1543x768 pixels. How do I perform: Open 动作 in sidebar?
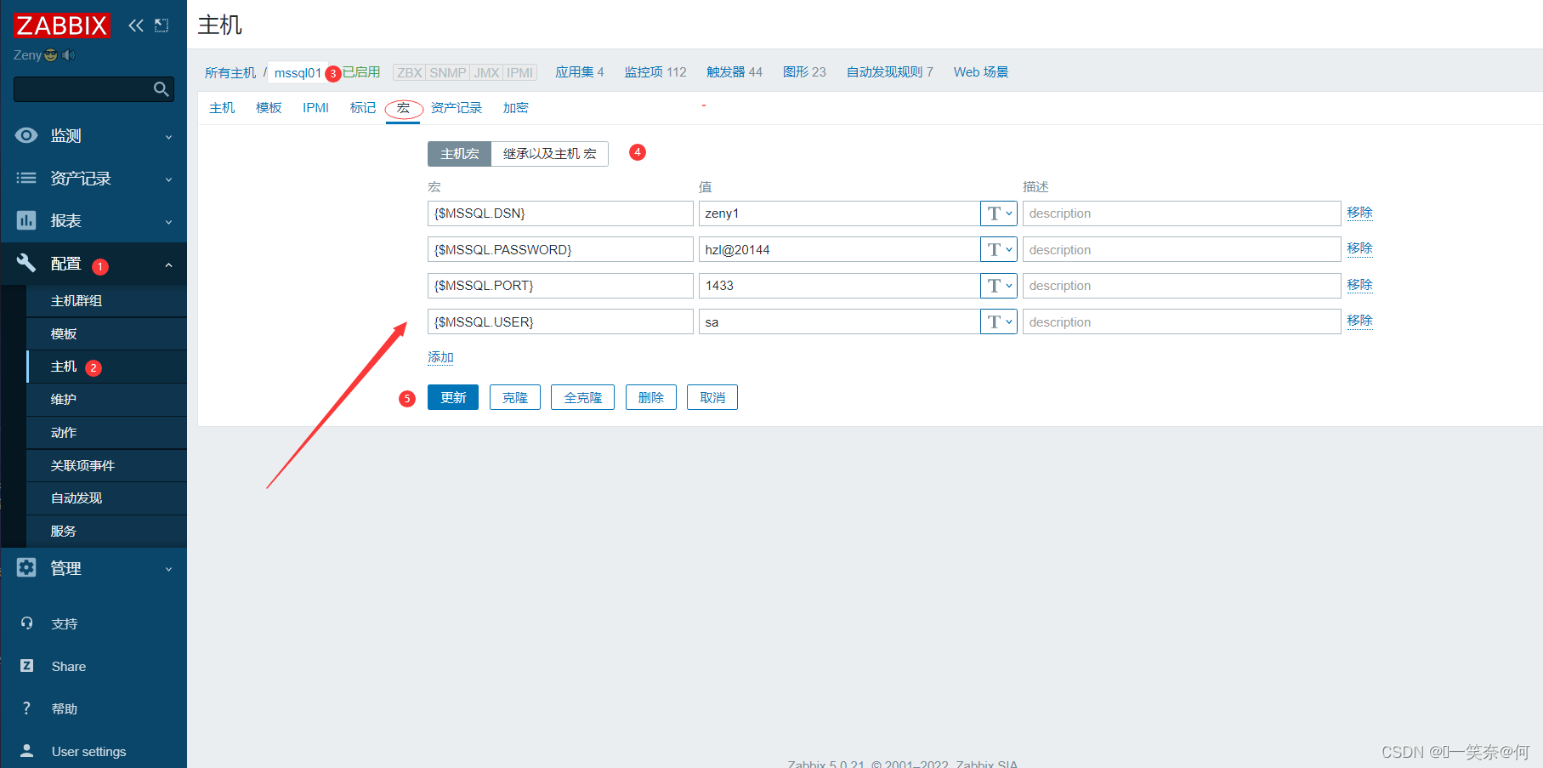(x=106, y=433)
